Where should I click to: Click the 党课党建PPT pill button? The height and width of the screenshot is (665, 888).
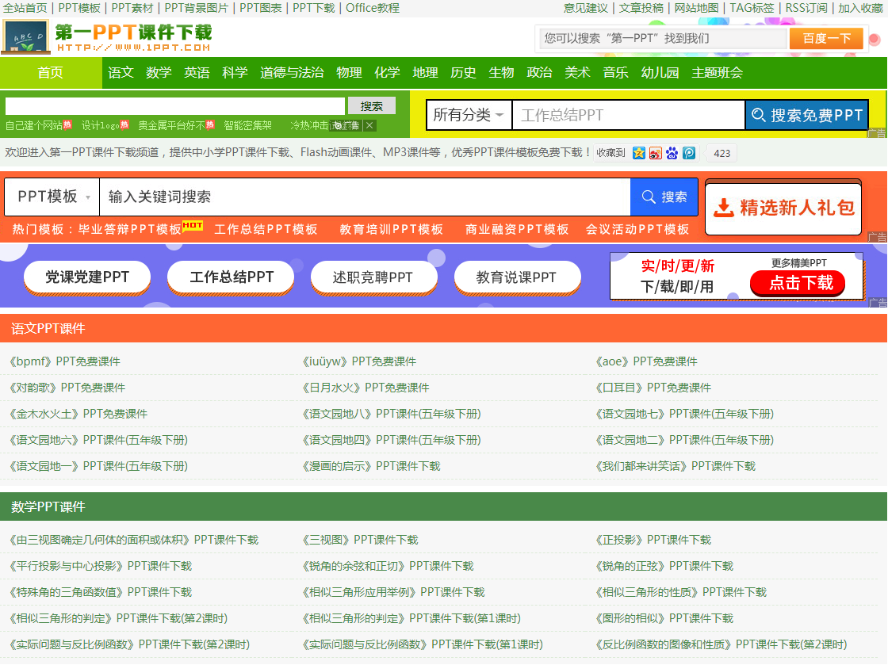(x=87, y=277)
